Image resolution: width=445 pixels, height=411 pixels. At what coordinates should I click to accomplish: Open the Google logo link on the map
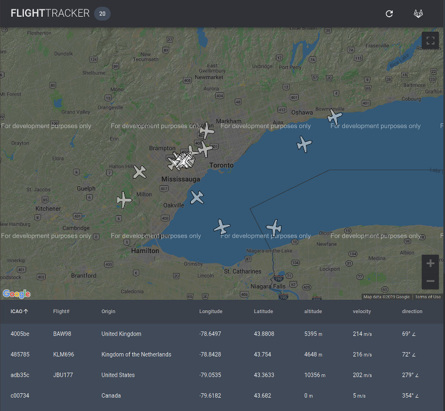point(17,294)
